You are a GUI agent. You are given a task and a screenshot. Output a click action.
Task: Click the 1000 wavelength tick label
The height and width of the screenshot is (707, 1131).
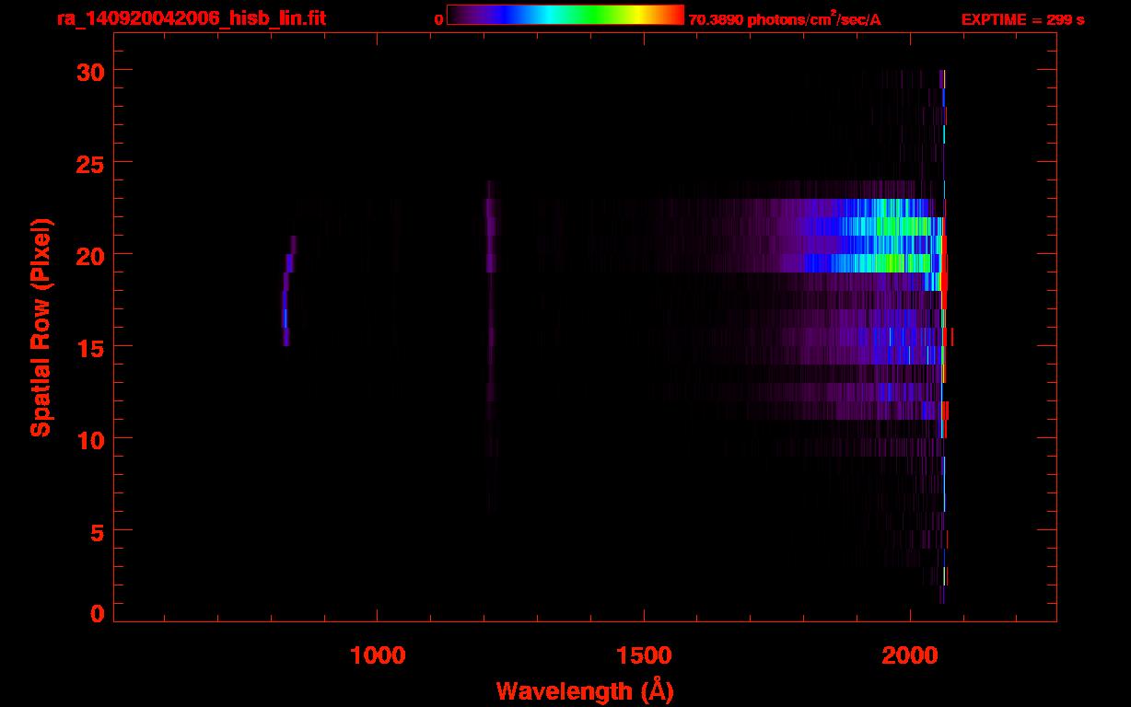(378, 655)
